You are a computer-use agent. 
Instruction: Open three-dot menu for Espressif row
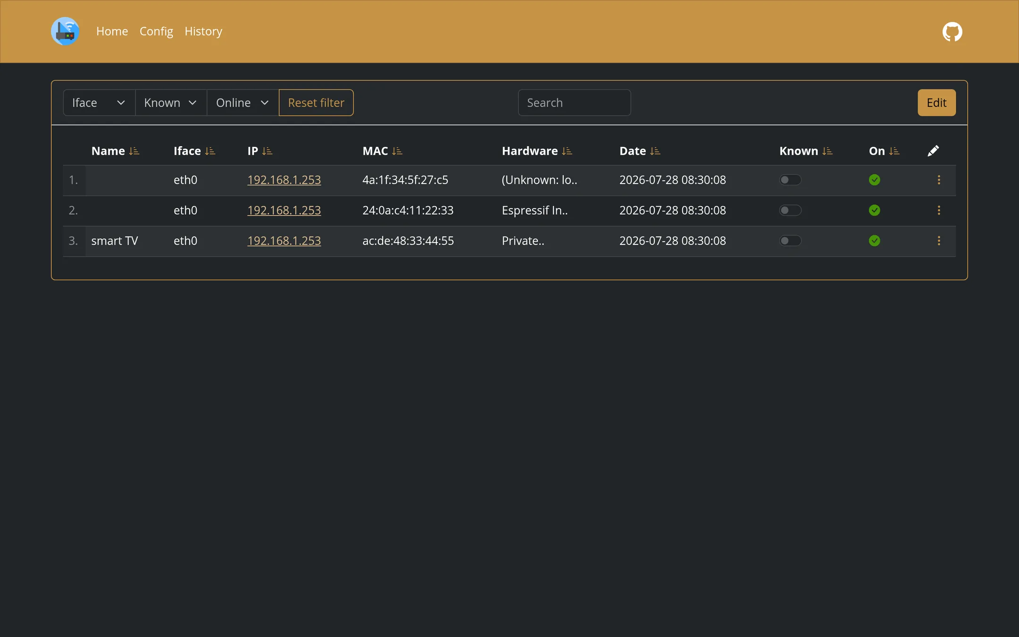coord(939,210)
